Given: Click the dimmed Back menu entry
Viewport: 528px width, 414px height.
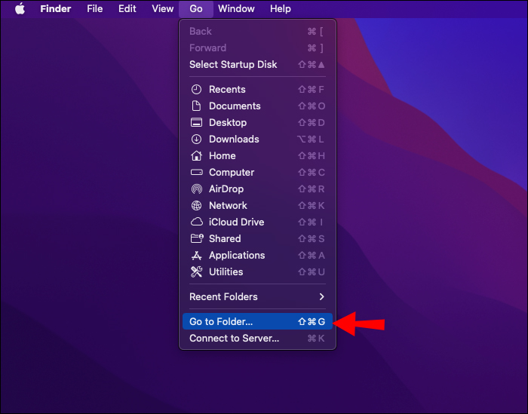Looking at the screenshot, I should click(258, 32).
